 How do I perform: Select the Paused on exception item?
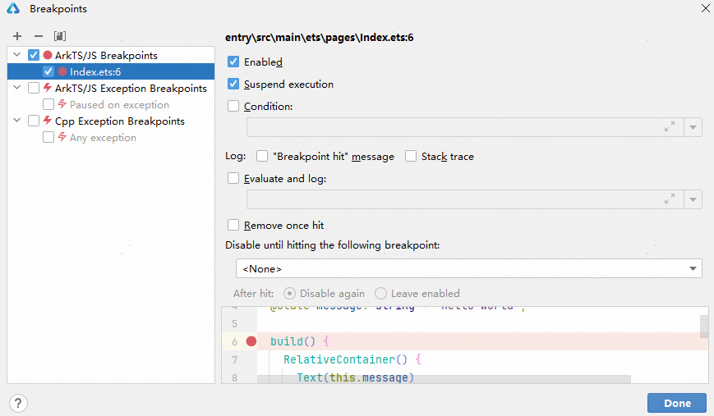(119, 105)
